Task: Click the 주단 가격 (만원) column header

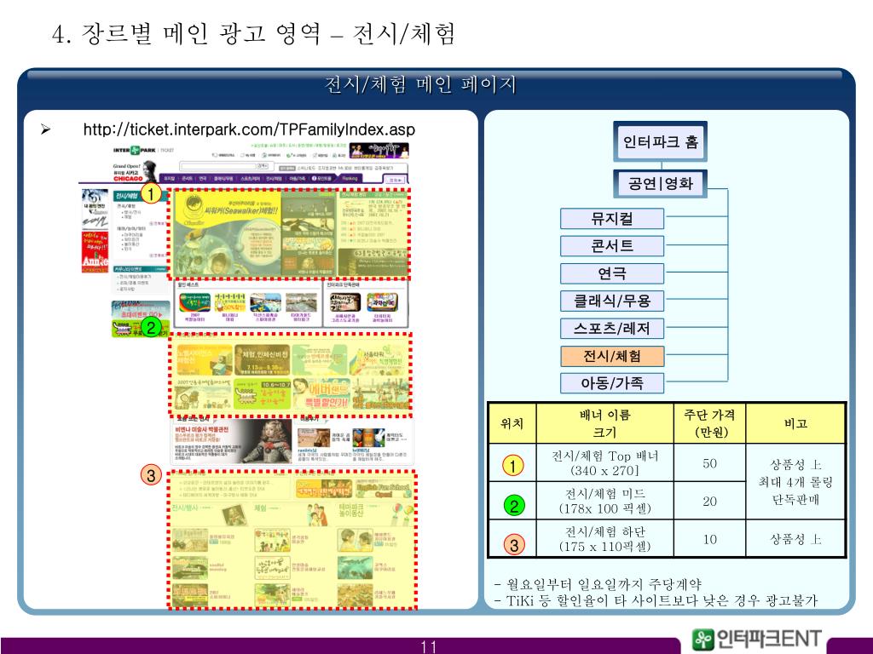Action: [709, 424]
